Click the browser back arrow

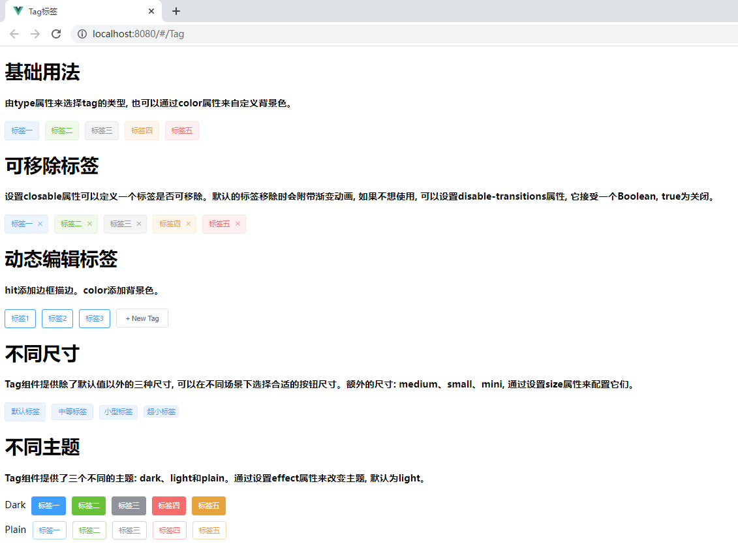click(14, 33)
